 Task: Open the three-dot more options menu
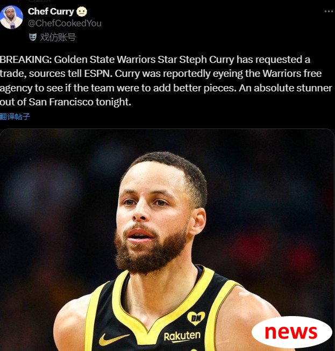329,11
